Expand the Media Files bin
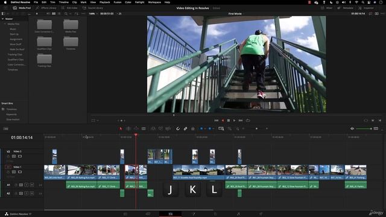Image resolution: width=386 pixels, height=217 pixels. pyautogui.click(x=5, y=24)
